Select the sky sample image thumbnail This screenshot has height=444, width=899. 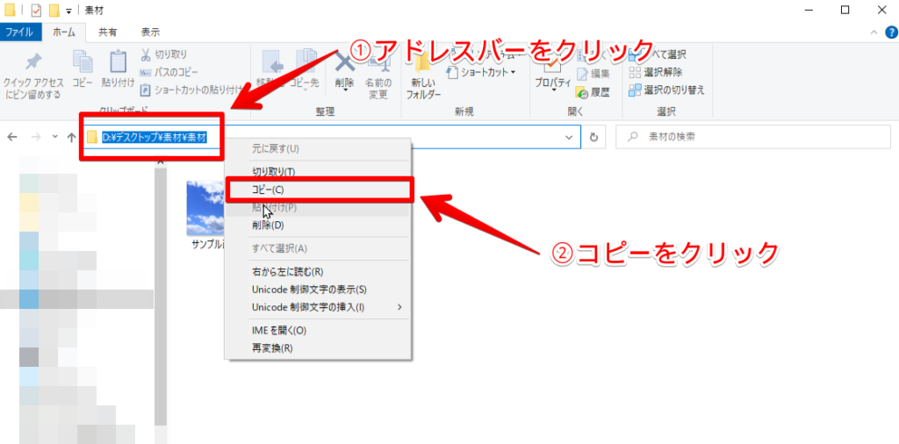coord(205,209)
